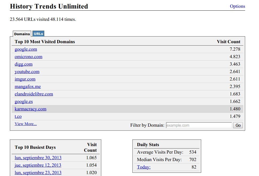Switch to the URLs tab

[x=38, y=34]
